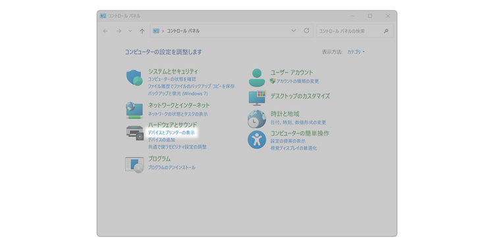Open プログラム category

pyautogui.click(x=159, y=159)
